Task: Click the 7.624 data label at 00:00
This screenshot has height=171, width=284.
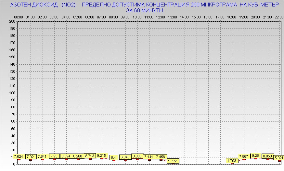Action: (19, 156)
